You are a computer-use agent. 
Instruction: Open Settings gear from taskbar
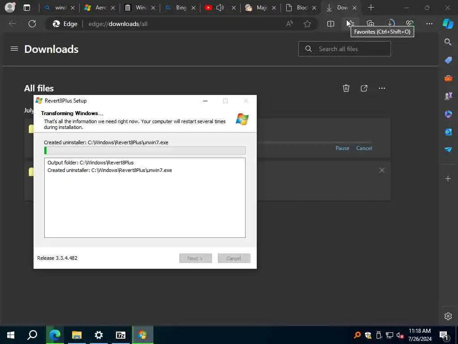(99, 335)
